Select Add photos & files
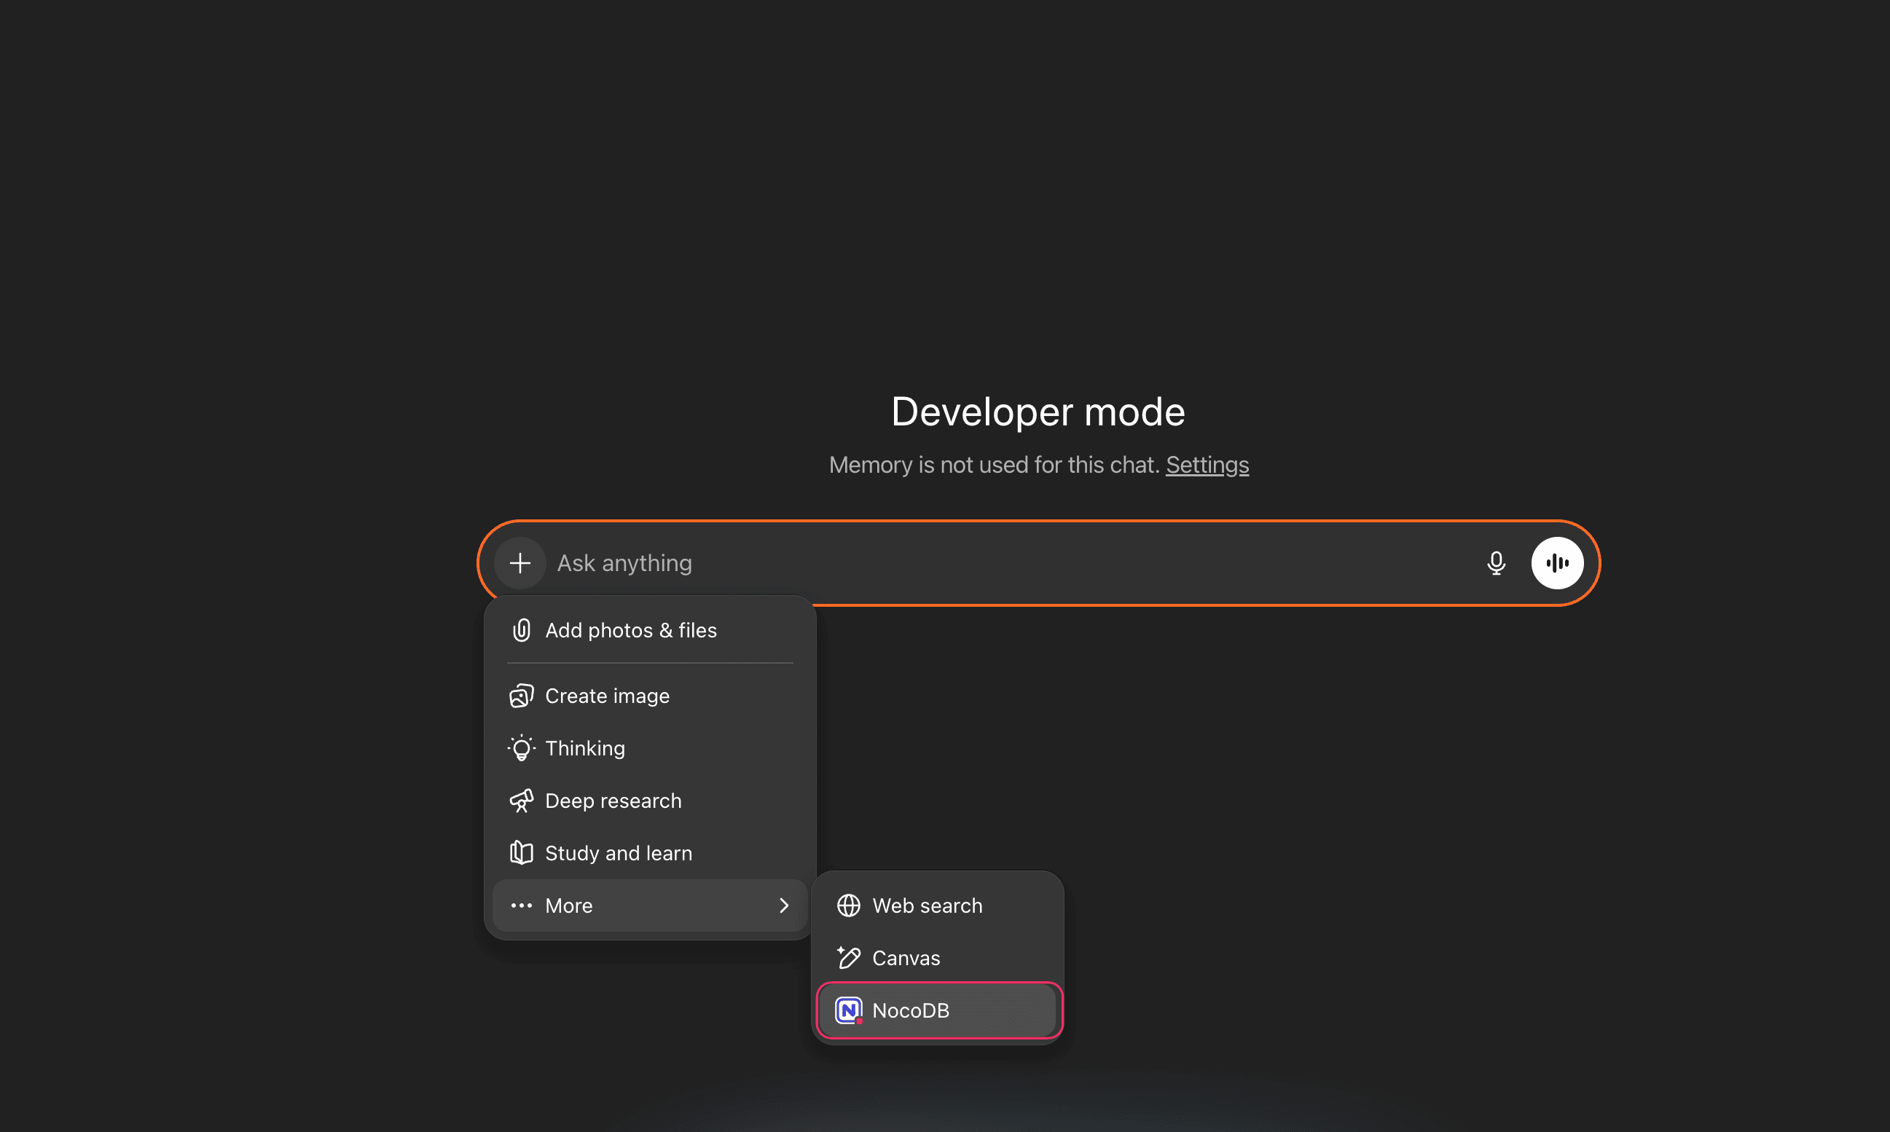 (630, 630)
